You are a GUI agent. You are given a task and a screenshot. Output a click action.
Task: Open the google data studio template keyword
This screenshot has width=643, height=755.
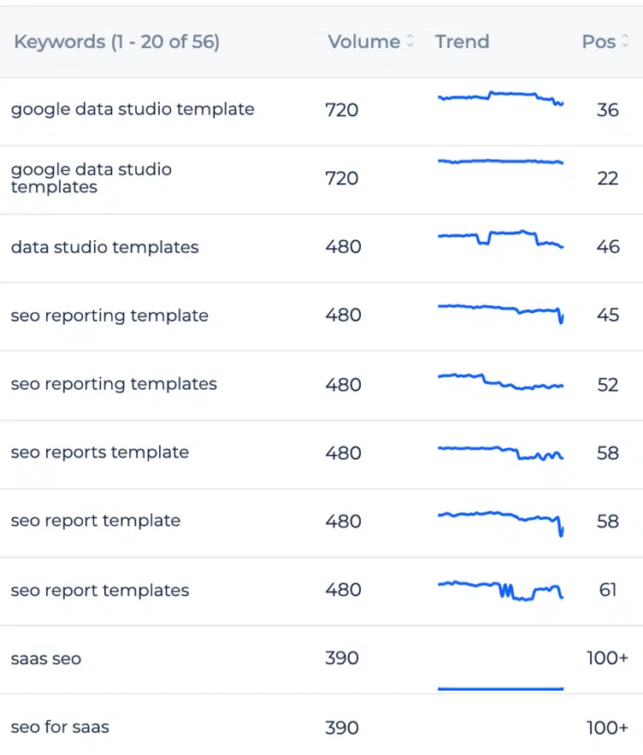(133, 109)
